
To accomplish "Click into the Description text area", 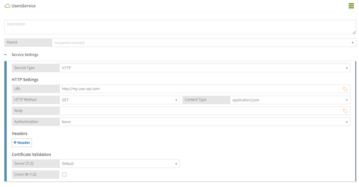I will (x=179, y=27).
